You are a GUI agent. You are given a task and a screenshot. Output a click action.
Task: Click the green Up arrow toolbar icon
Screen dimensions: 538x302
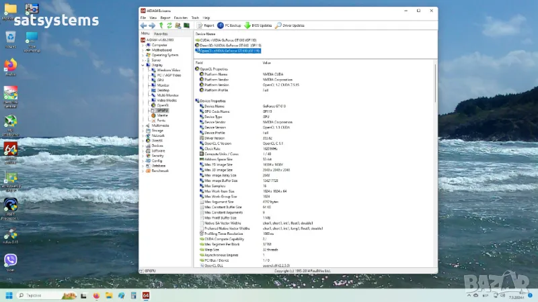click(161, 26)
